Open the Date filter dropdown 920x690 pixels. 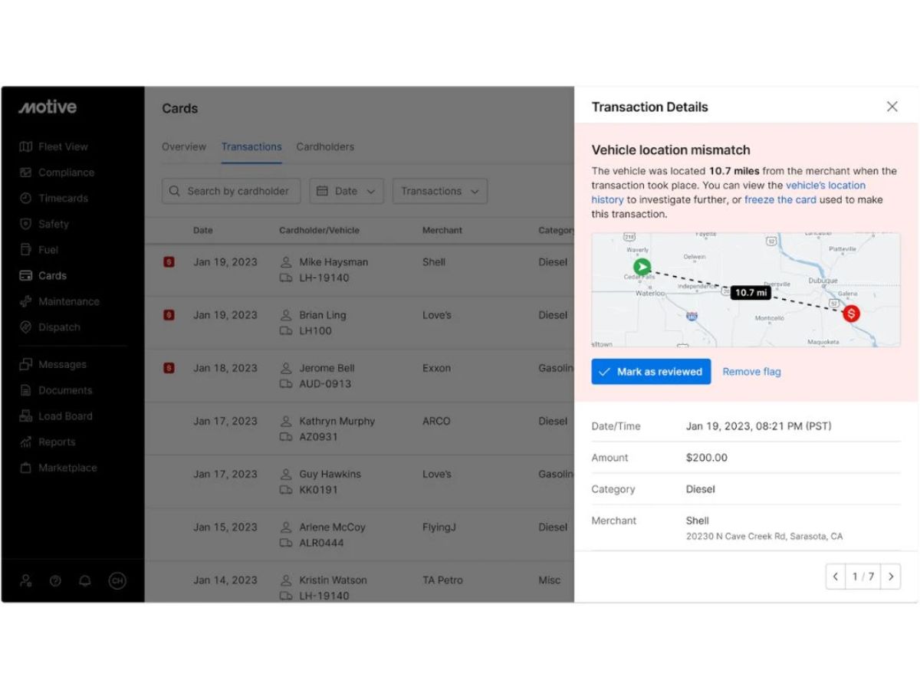coord(347,191)
